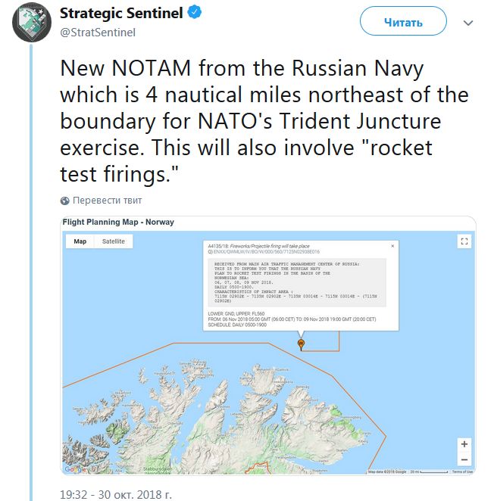Zoom out on the map
The image size is (494, 501).
point(464,459)
